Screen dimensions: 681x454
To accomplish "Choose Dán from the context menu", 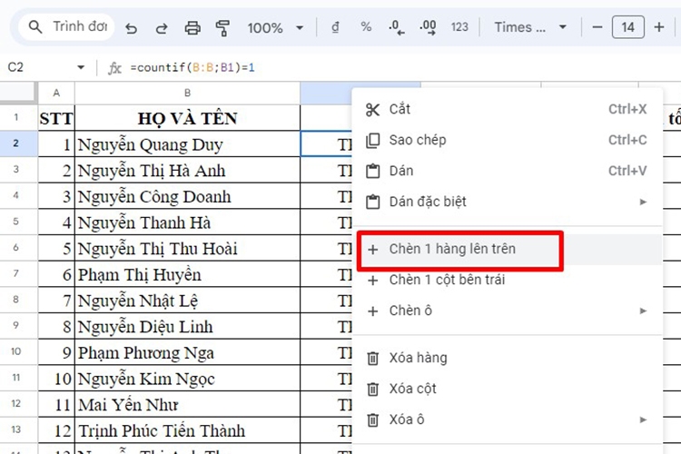I will point(507,171).
